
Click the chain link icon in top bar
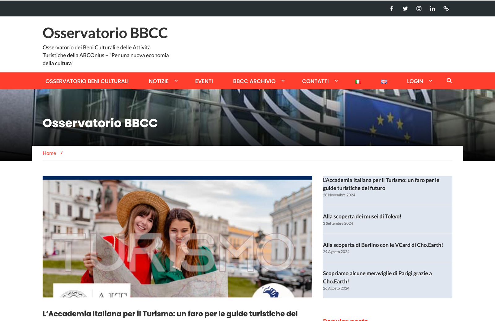pos(446,9)
